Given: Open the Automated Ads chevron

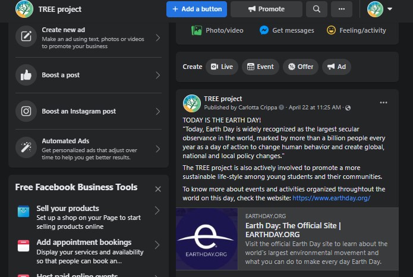Looking at the screenshot, I should coord(158,149).
